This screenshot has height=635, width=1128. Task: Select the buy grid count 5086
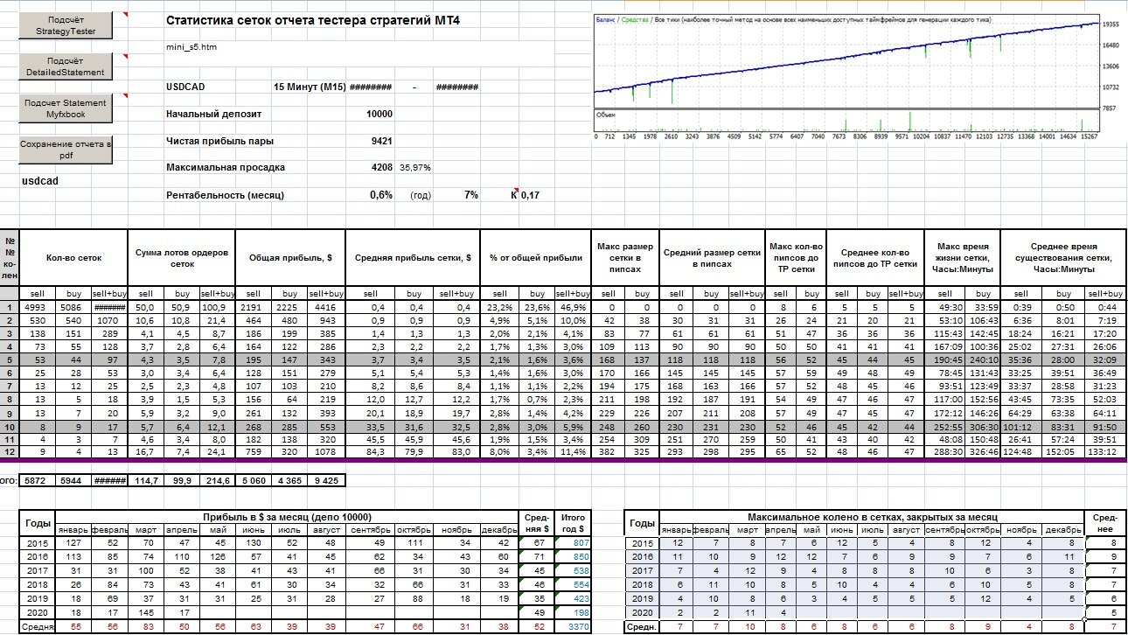click(x=74, y=308)
